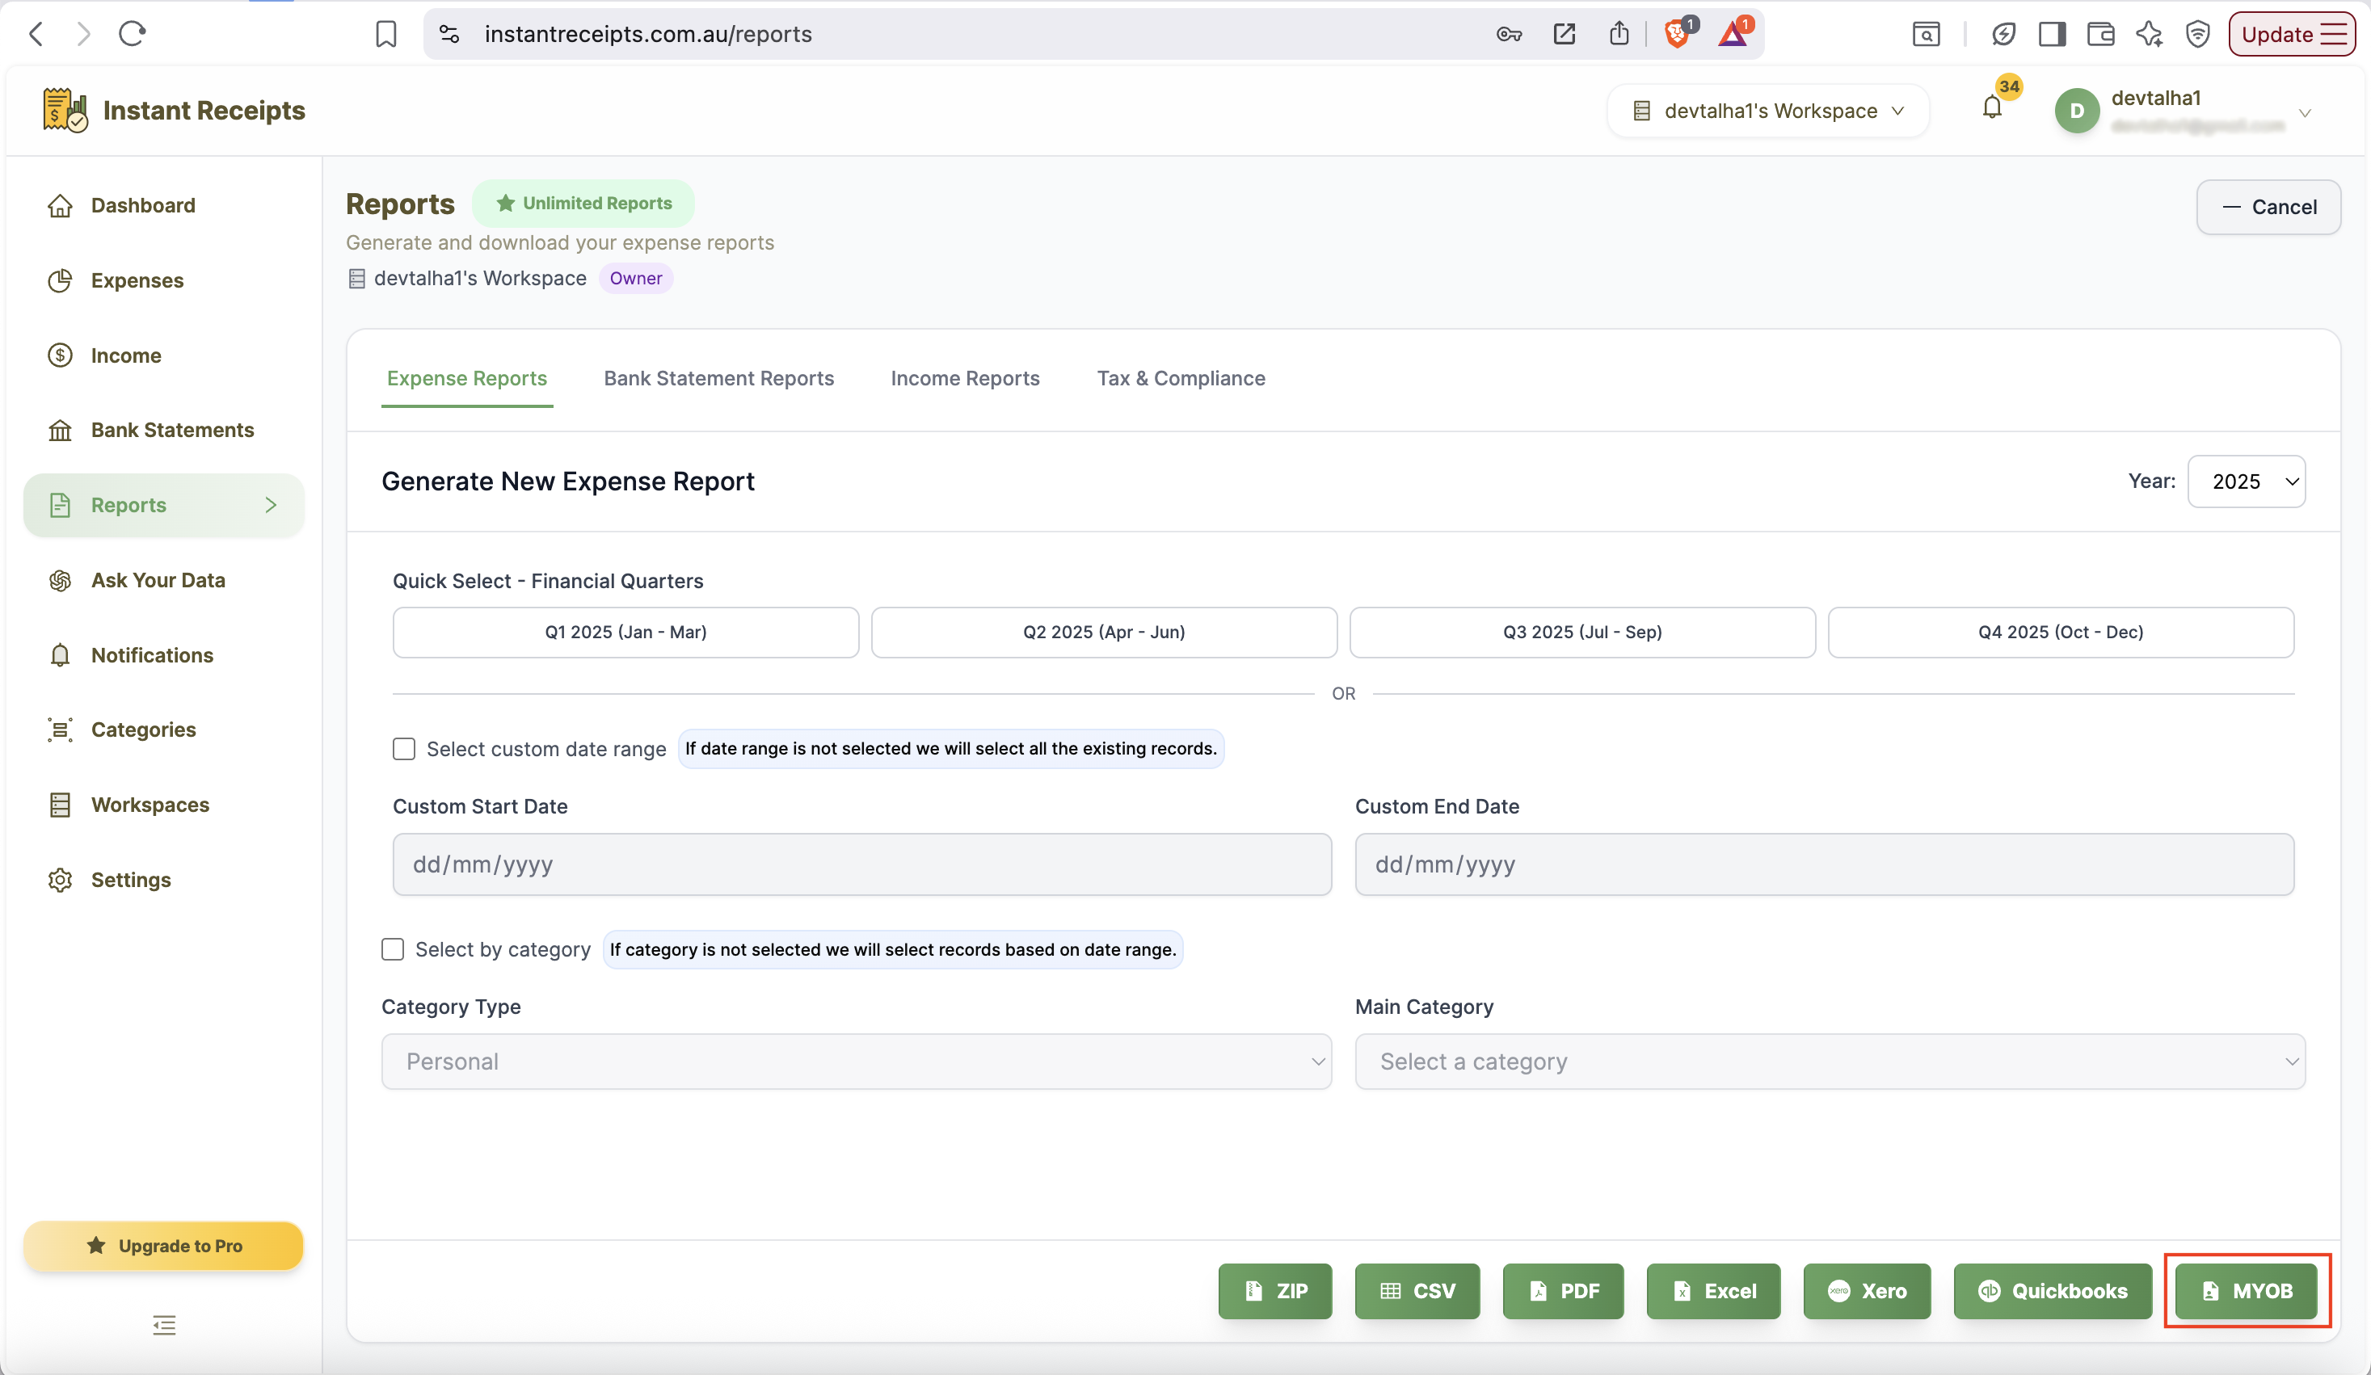Open Brave Shields lion icon
This screenshot has width=2371, height=1375.
click(1678, 34)
